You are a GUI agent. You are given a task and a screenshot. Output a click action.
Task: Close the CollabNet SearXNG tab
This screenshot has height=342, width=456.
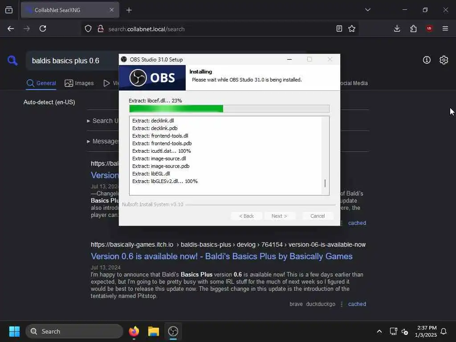112,10
